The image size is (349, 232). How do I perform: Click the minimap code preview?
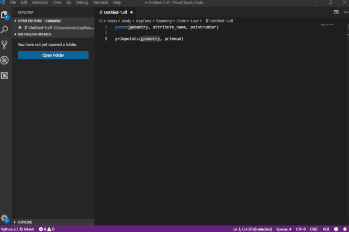(x=327, y=25)
